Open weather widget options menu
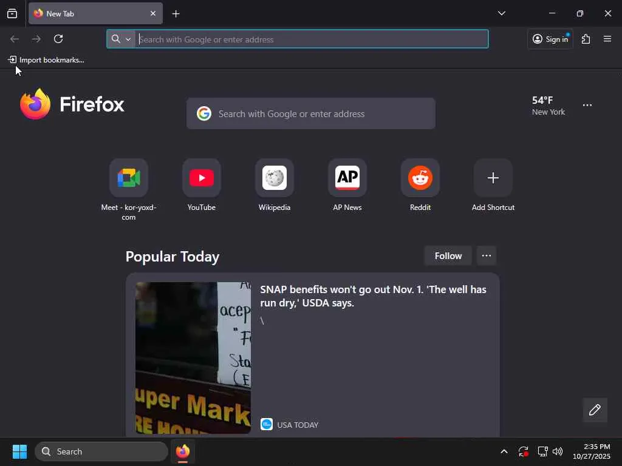Screen dimensions: 622x466 587,106
